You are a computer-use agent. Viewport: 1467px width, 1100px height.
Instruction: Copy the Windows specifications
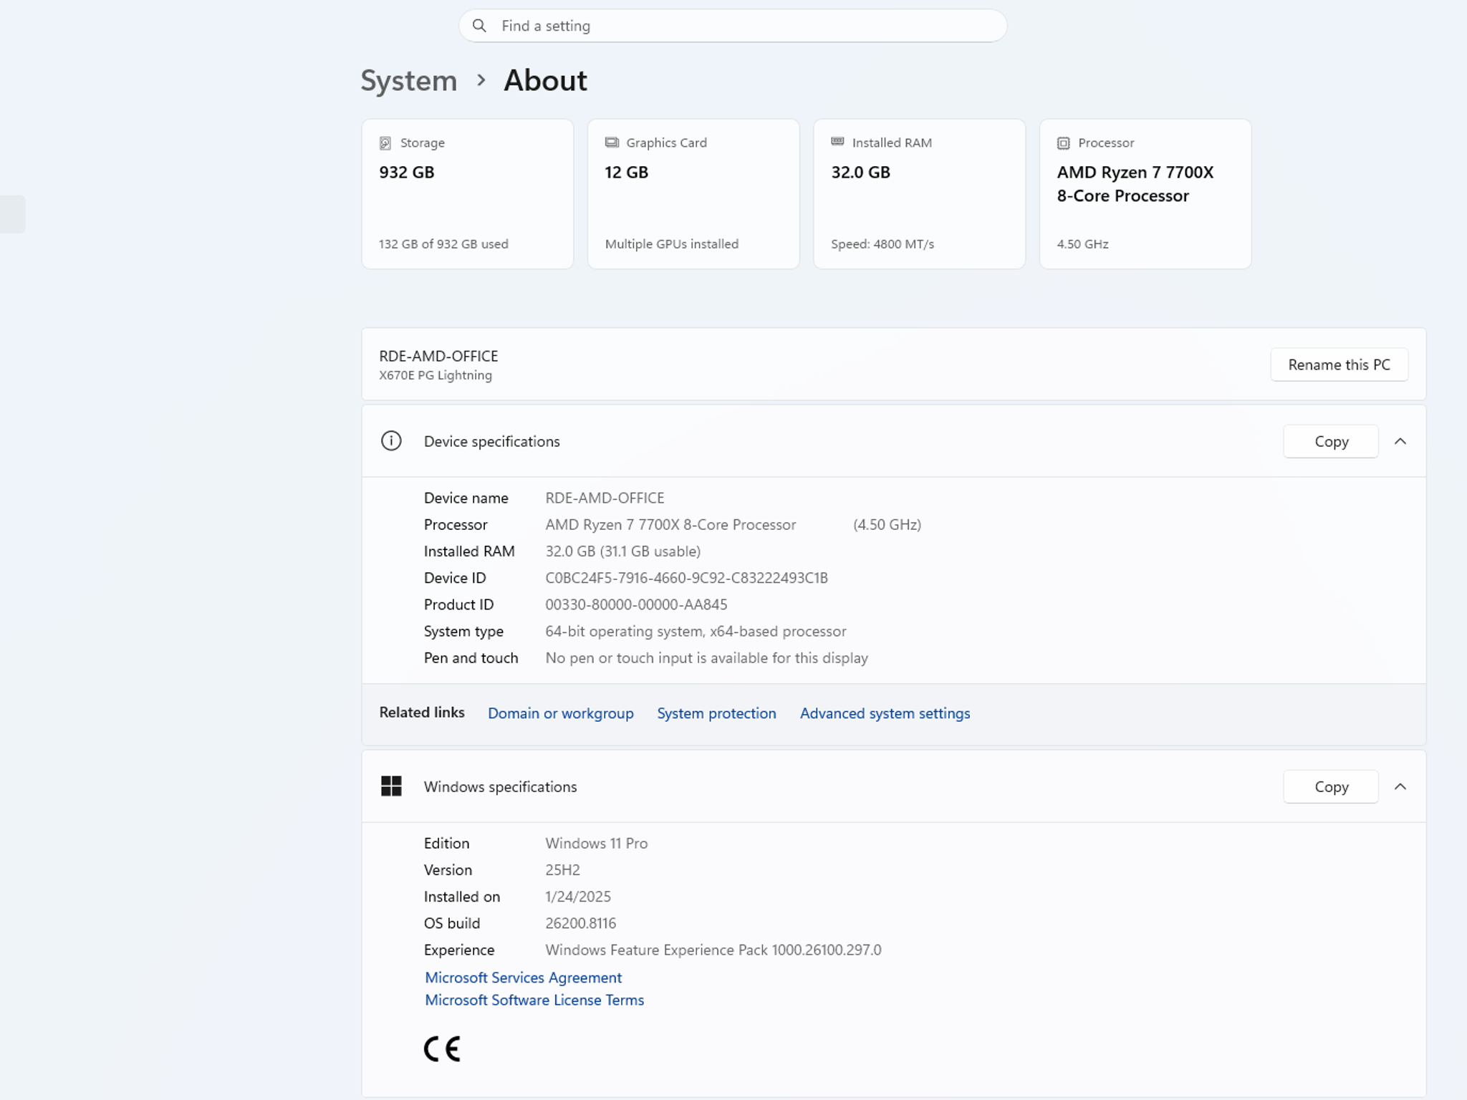pyautogui.click(x=1331, y=786)
